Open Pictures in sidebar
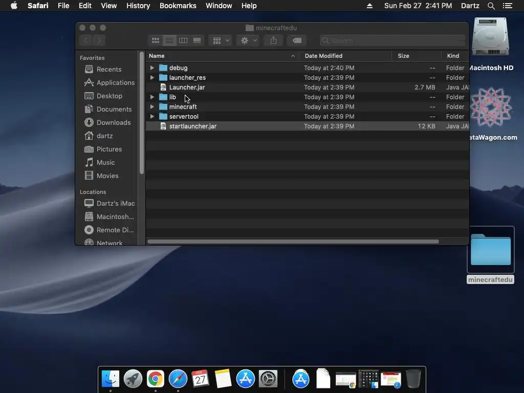Viewport: 524px width, 393px height. [x=103, y=149]
